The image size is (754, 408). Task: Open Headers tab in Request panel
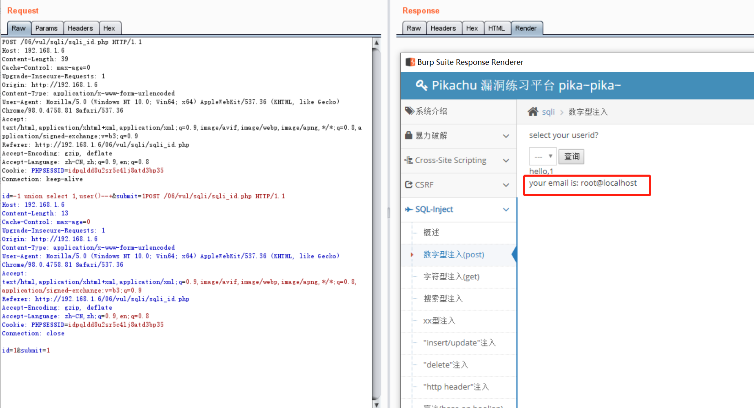tap(80, 28)
